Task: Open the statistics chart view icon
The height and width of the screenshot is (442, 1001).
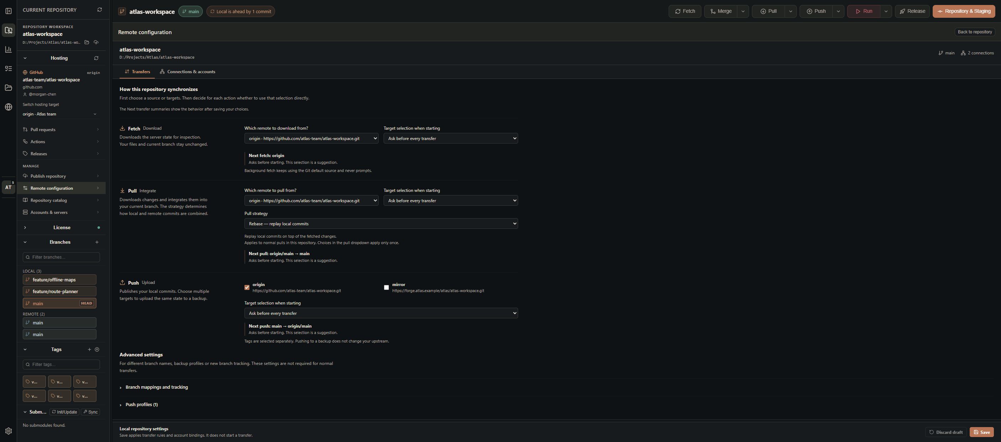Action: click(x=8, y=49)
